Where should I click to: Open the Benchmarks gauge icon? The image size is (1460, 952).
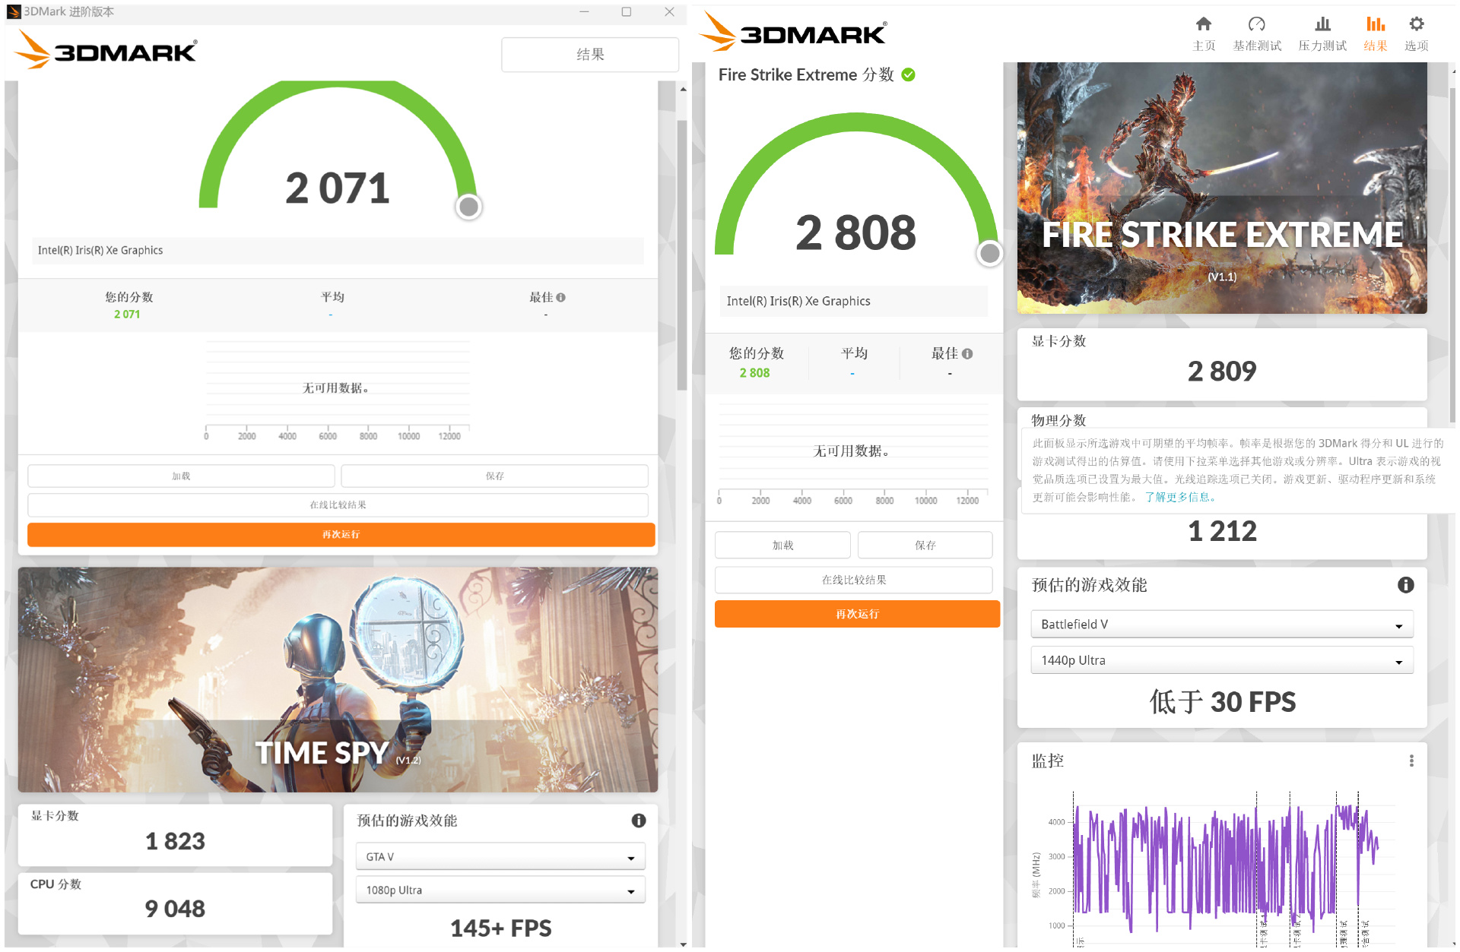1256,24
